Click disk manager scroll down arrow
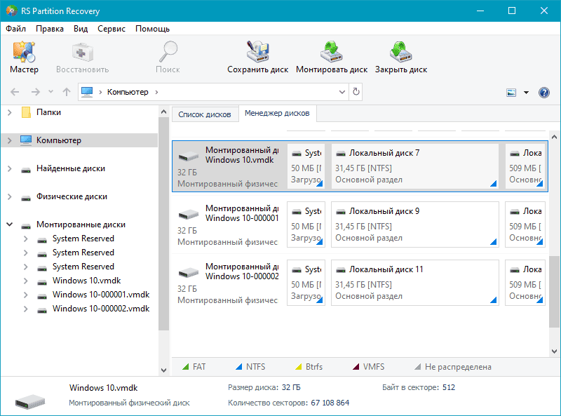The height and width of the screenshot is (416, 561). tap(554, 351)
